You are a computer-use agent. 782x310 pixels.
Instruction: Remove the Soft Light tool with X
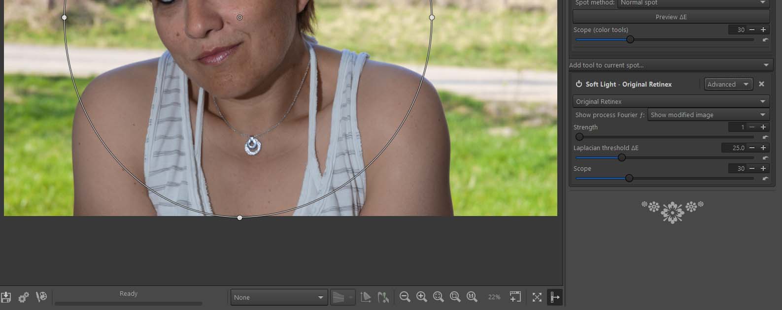click(761, 84)
